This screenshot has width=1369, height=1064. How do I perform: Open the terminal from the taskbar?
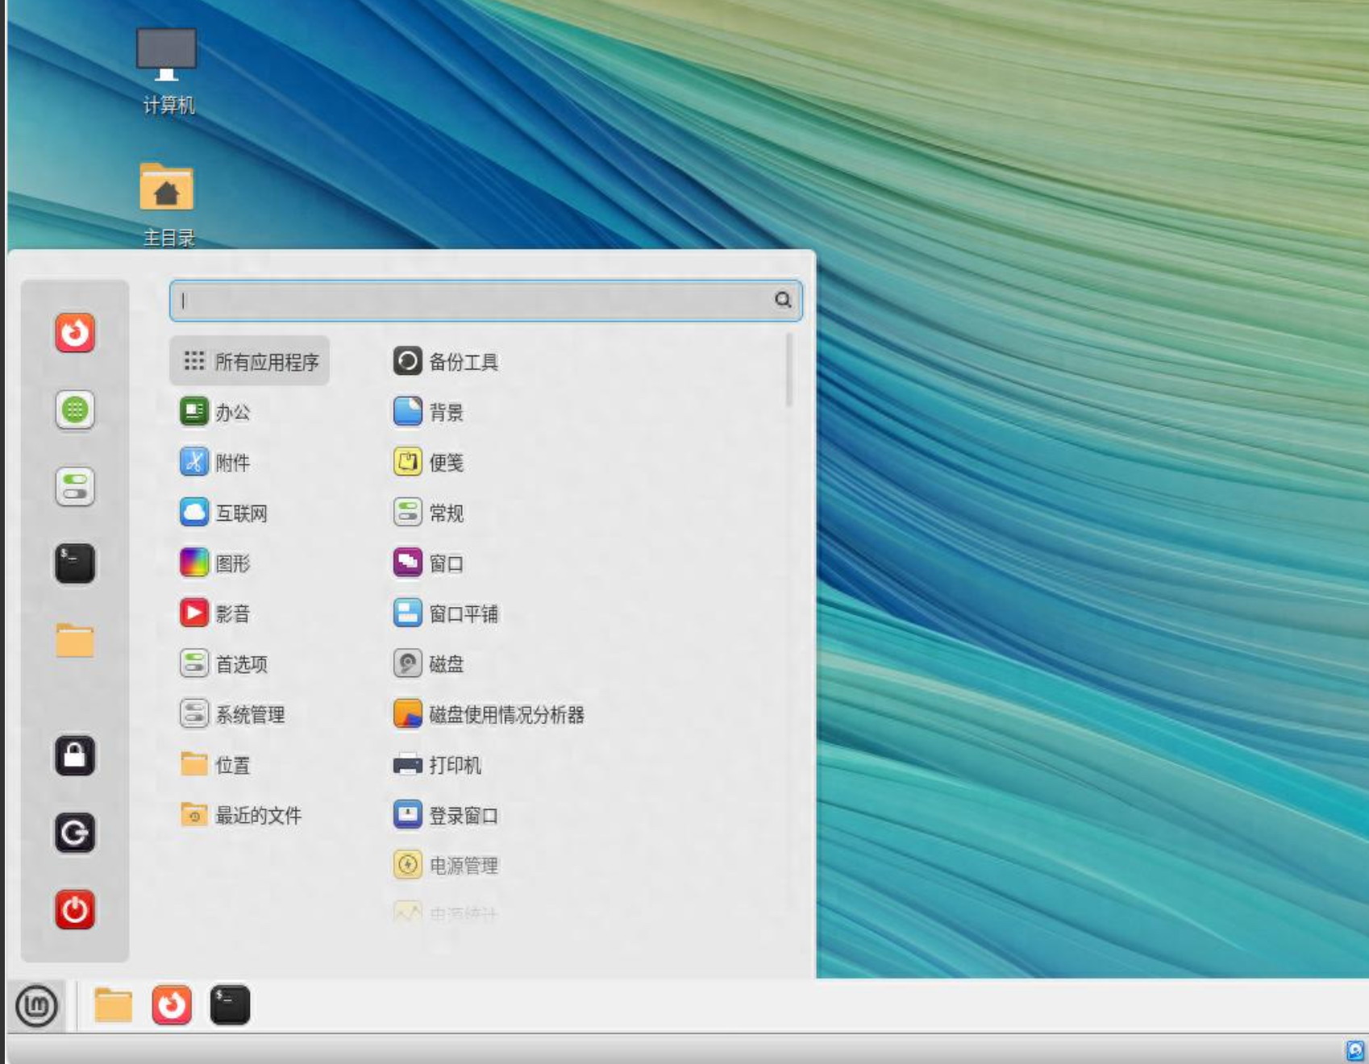[x=230, y=1005]
